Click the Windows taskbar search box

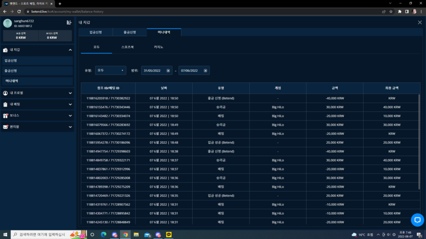pos(49,234)
